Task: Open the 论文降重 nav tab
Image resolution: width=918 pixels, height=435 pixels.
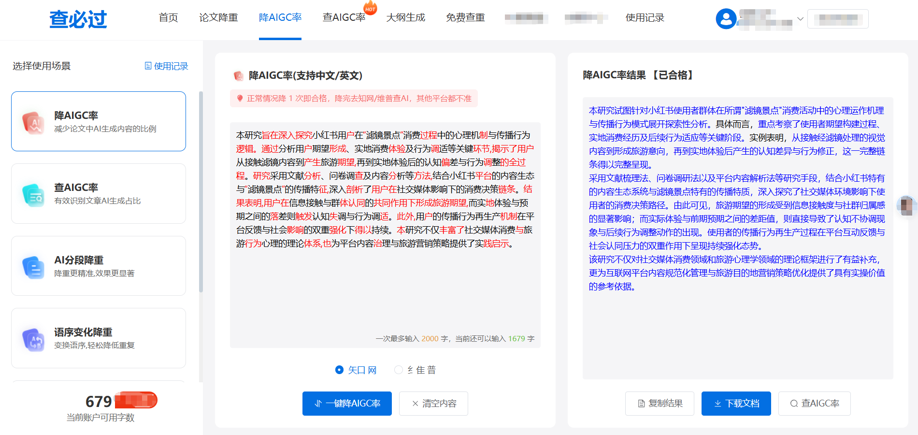Action: [218, 18]
